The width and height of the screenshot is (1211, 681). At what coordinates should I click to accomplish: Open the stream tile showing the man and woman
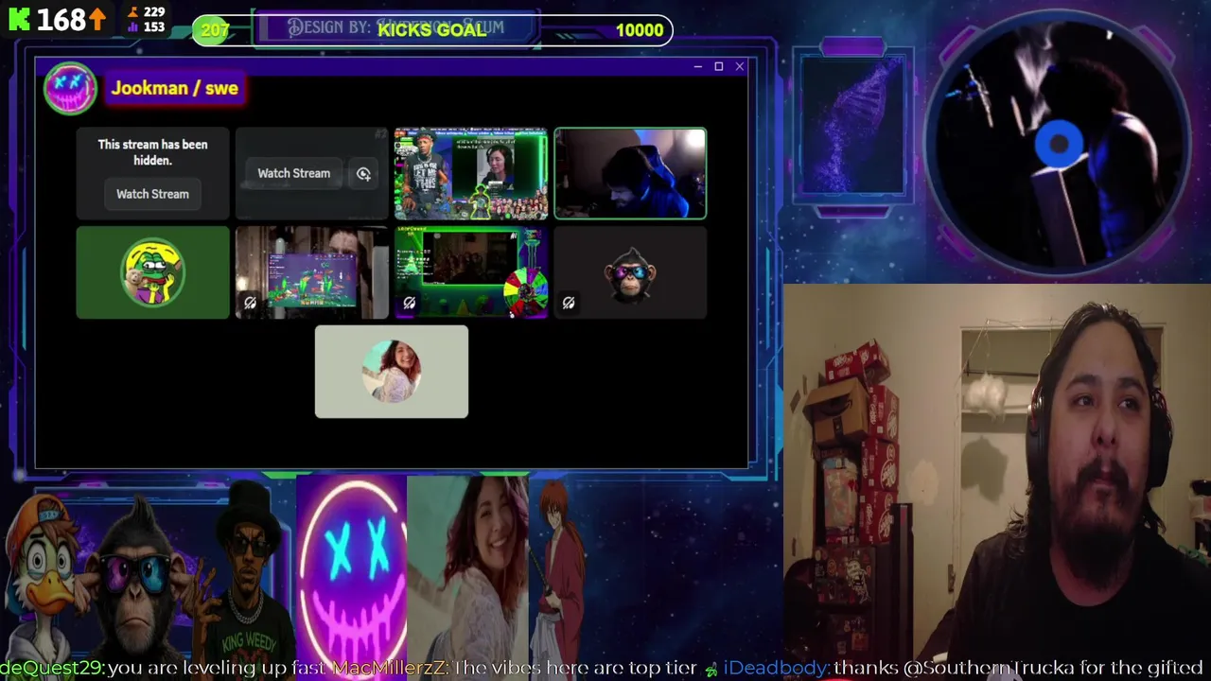tap(470, 173)
